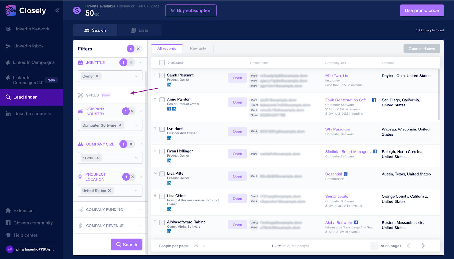Select Lisa Chinn's checkbox
The image size is (454, 259).
[162, 196]
